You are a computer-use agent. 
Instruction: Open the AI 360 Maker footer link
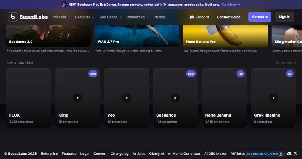pos(215,154)
